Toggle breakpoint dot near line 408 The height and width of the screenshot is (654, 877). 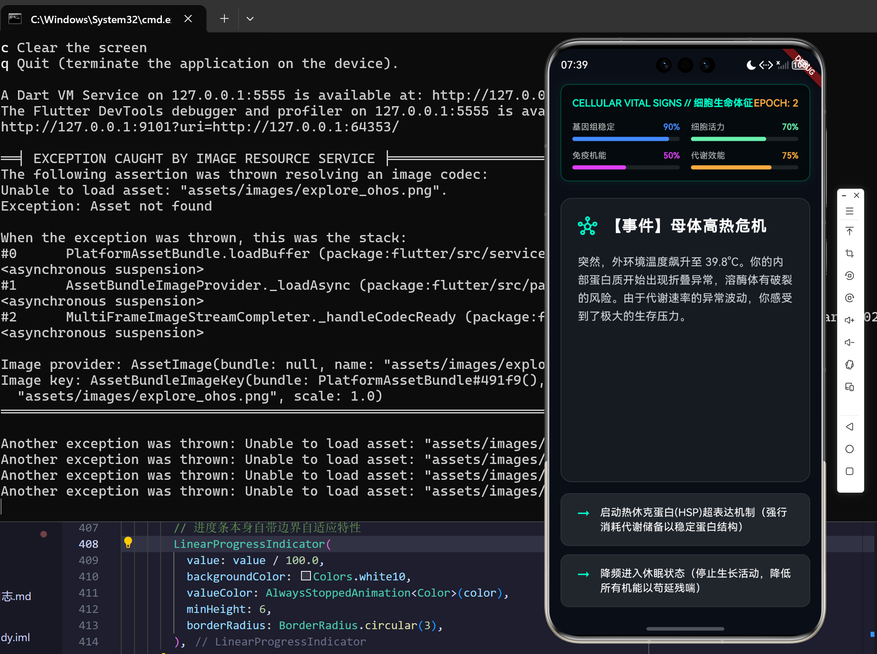[44, 534]
